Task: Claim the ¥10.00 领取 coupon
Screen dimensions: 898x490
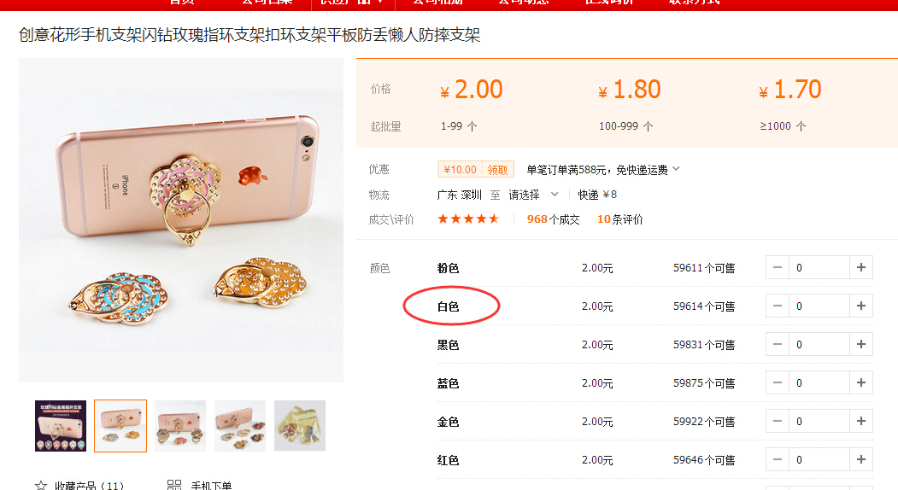Action: (x=475, y=169)
